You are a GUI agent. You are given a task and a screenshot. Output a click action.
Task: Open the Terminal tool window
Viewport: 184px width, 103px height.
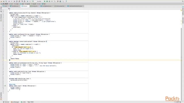pos(6,102)
